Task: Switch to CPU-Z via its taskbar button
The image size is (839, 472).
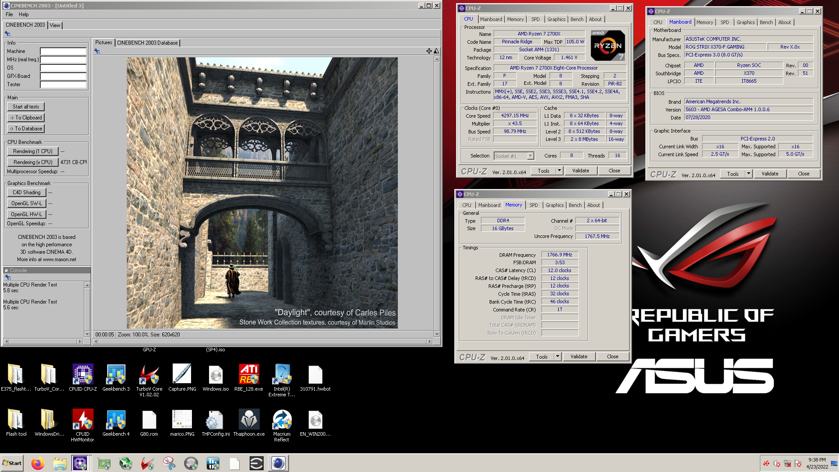Action: click(80, 463)
